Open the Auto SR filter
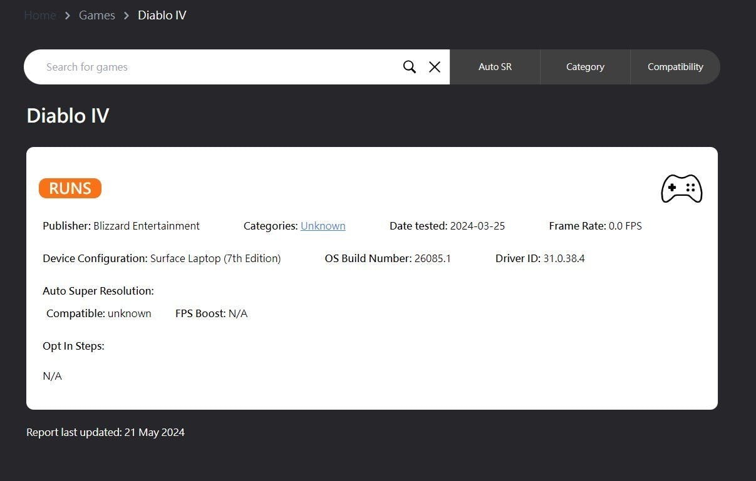The image size is (756, 481). coord(495,67)
